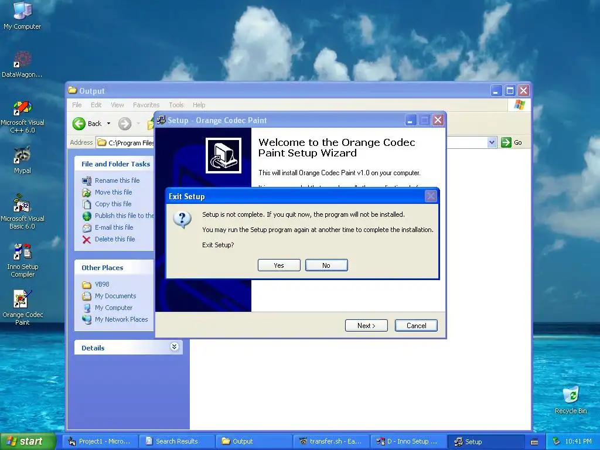The image size is (600, 450).
Task: Click No in the Exit Setup dialog
Action: (x=326, y=265)
